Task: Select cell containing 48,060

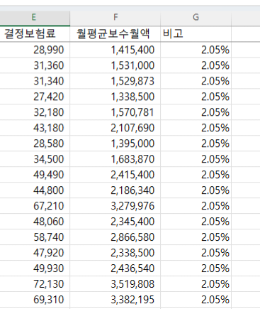Action: coord(35,222)
